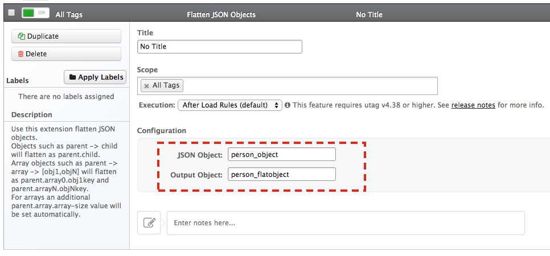Click the 'Enter notes here...' box
The width and height of the screenshot is (550, 256).
(x=345, y=223)
